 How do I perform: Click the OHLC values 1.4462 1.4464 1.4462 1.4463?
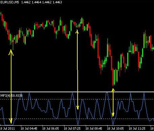click(x=42, y=2)
